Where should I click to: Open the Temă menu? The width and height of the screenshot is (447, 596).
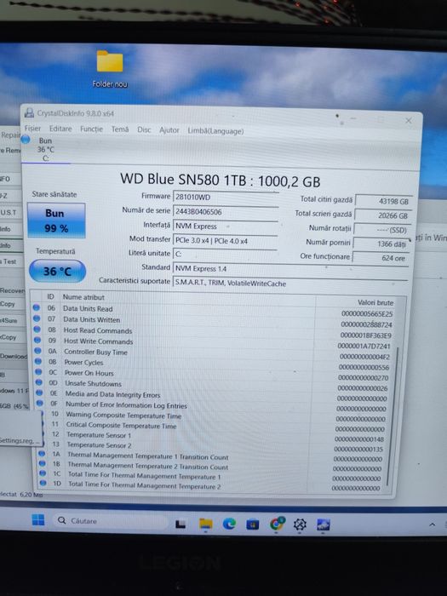click(x=120, y=129)
